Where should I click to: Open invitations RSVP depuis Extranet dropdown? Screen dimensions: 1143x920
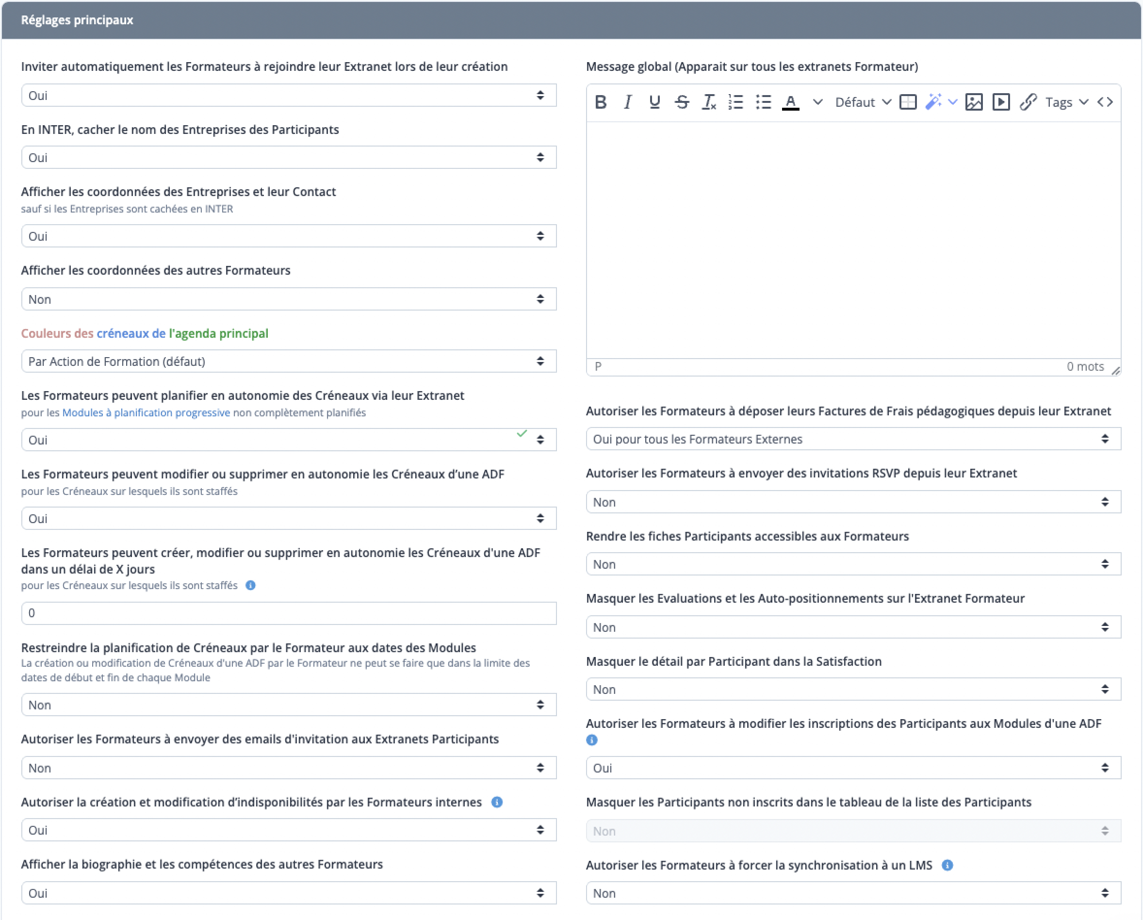click(x=853, y=502)
